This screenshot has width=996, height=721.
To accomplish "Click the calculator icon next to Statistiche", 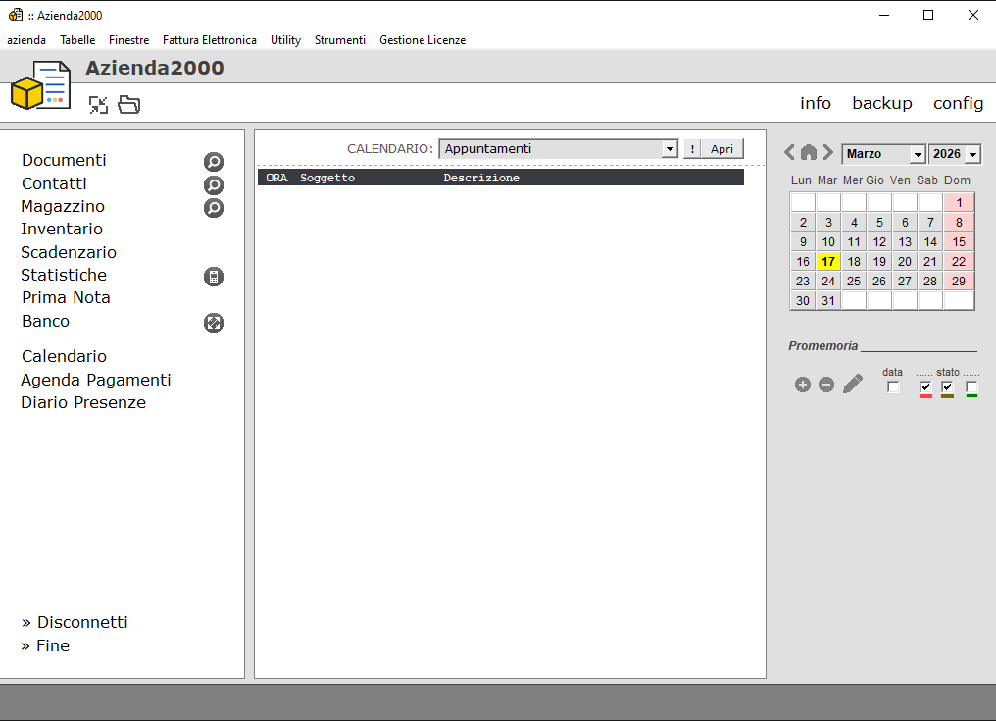I will pyautogui.click(x=213, y=277).
